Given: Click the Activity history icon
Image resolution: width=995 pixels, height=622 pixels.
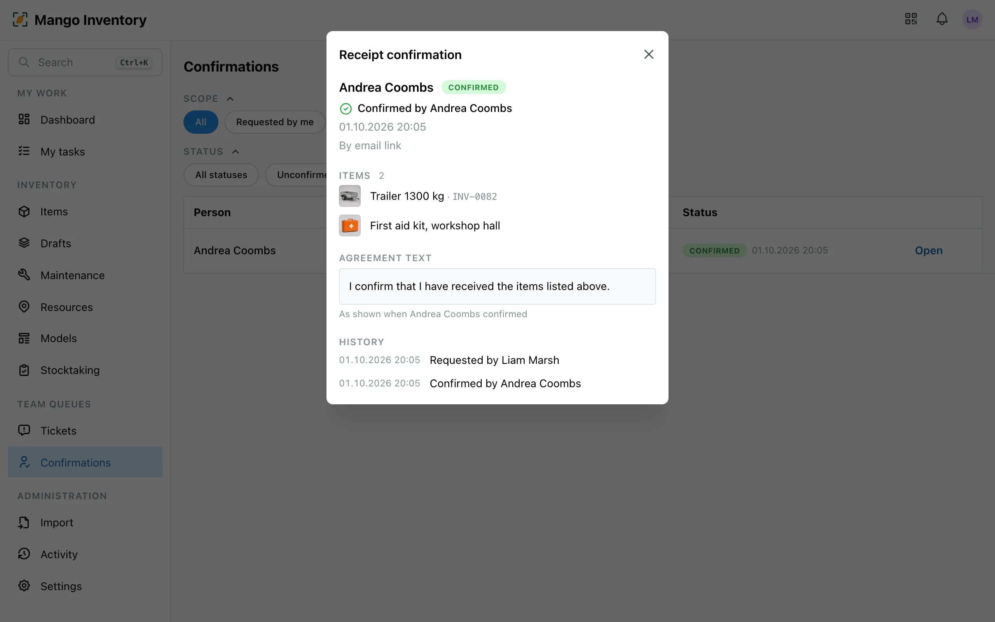Looking at the screenshot, I should 24,554.
